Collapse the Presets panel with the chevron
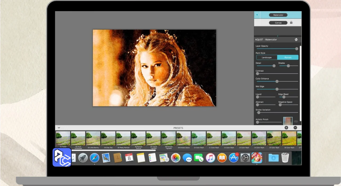The image size is (341, 186). click(59, 128)
